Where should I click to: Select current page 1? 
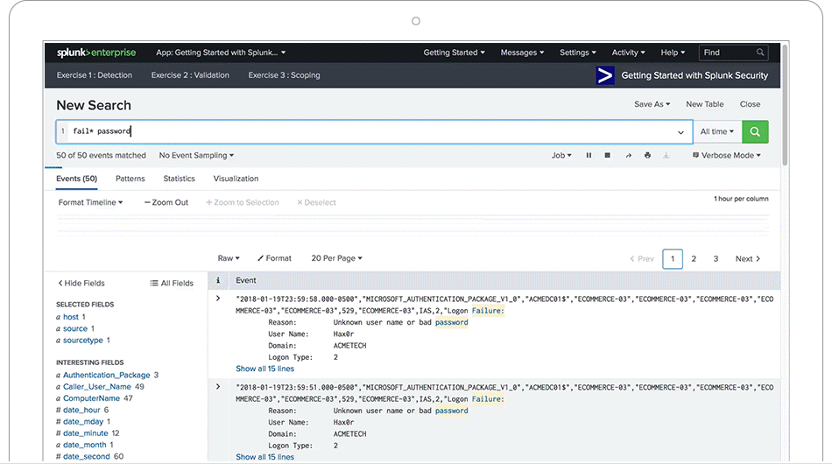(673, 259)
